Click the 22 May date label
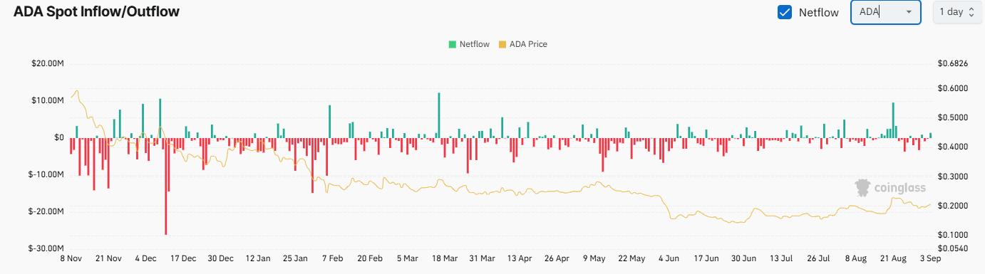 pos(631,259)
